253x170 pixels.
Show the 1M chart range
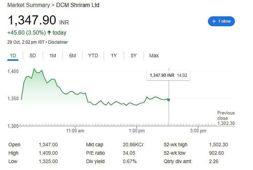coord(53,56)
